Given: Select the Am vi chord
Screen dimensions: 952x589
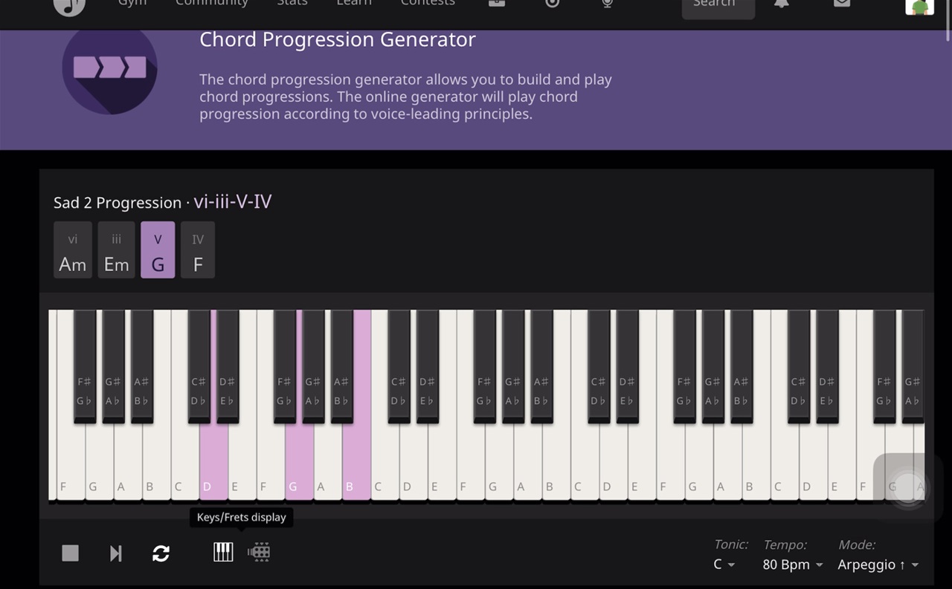Looking at the screenshot, I should pos(73,250).
